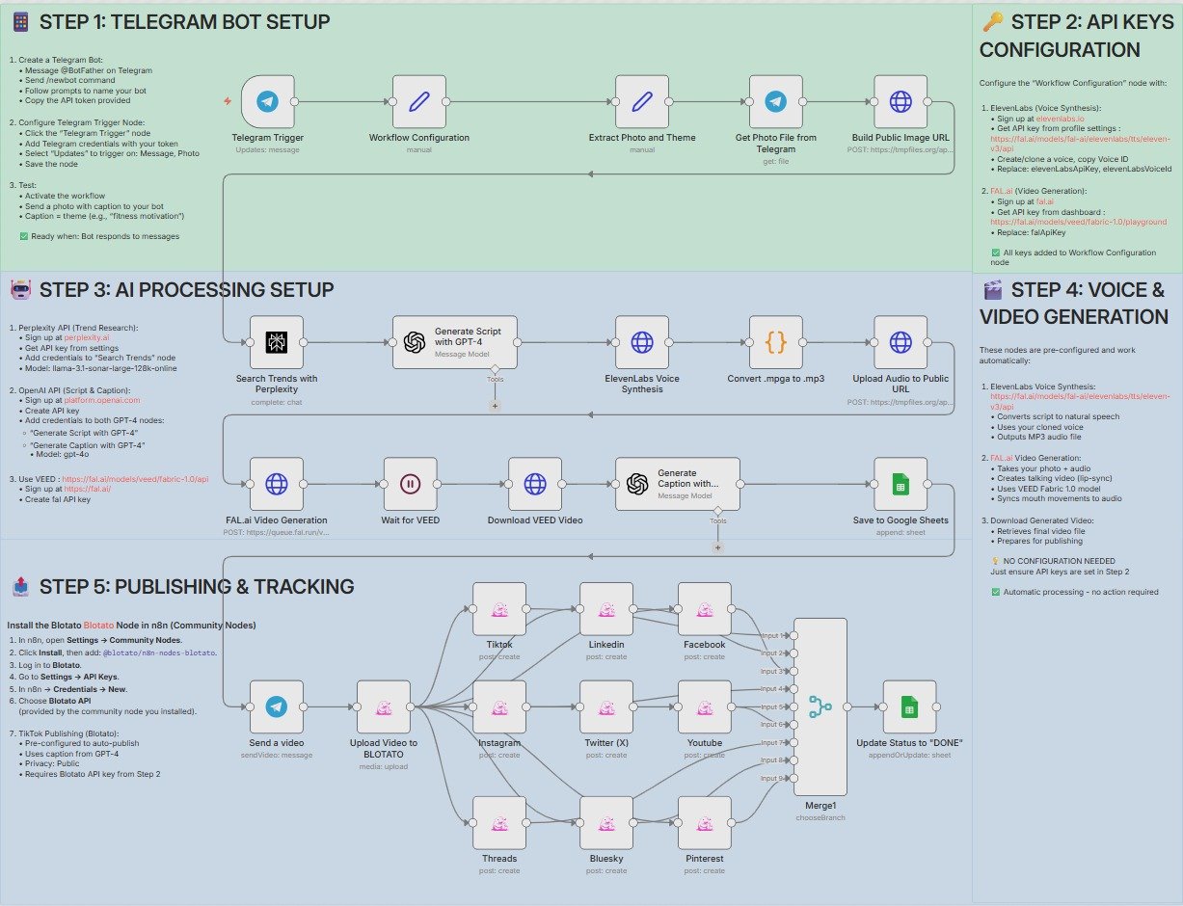Click the @blotato/n8n-nodes-blotato package name

[159, 653]
